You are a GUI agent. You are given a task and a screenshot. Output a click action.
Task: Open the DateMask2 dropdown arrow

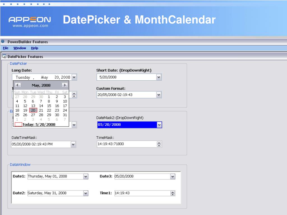pyautogui.click(x=159, y=125)
